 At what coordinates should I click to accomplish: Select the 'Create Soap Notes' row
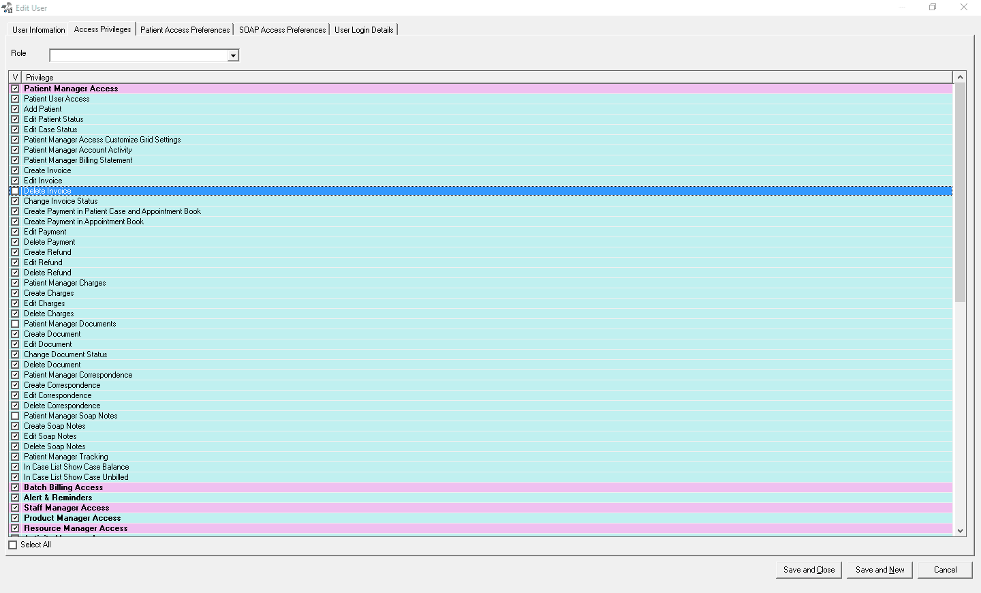480,426
